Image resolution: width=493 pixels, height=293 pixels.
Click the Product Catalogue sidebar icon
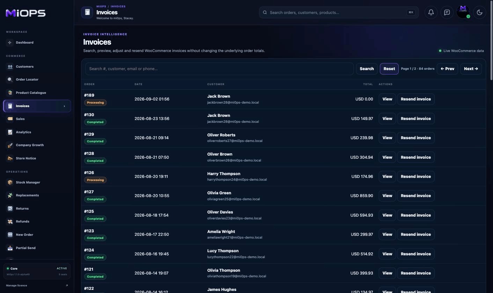10,93
